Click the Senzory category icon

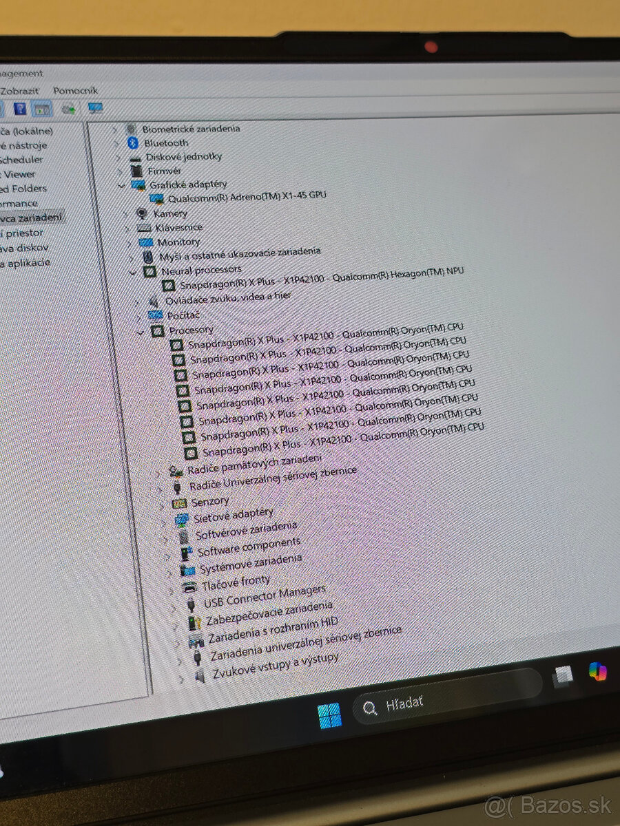179,504
